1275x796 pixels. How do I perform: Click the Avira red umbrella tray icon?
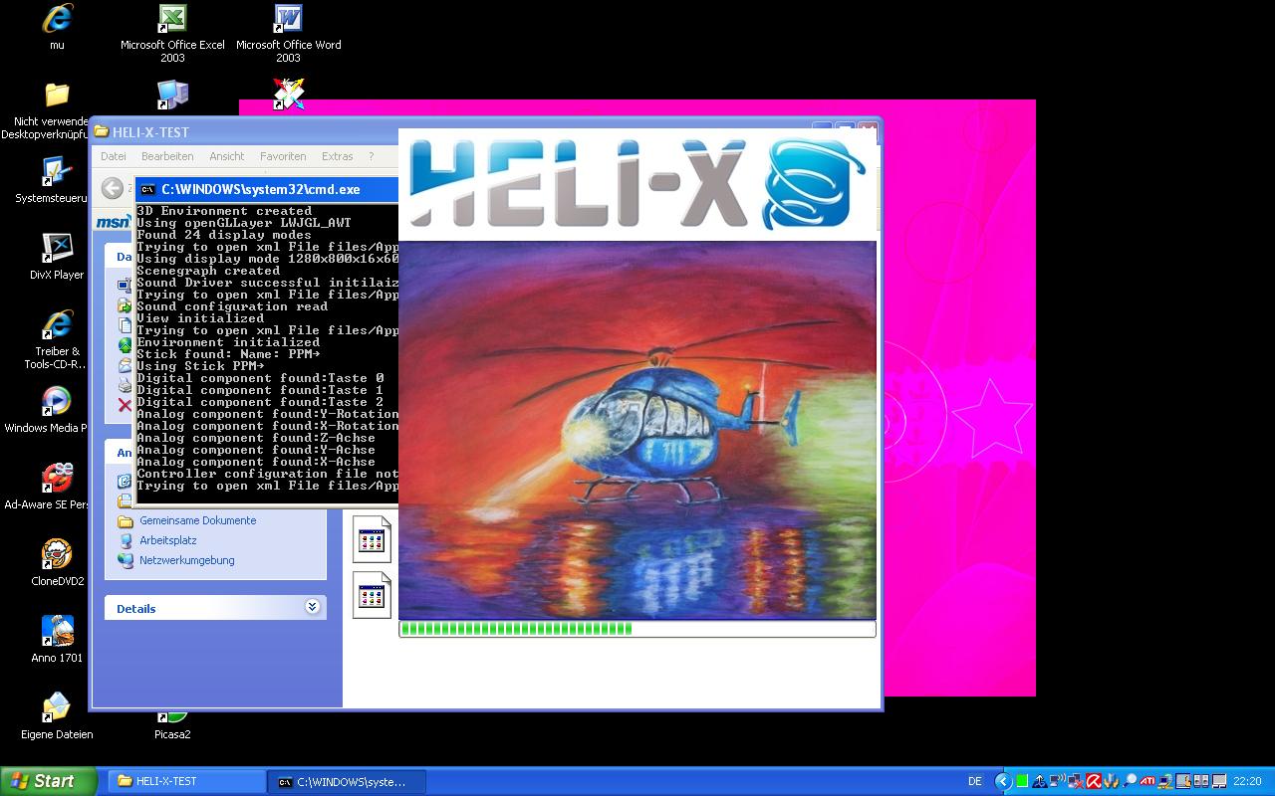click(1093, 781)
